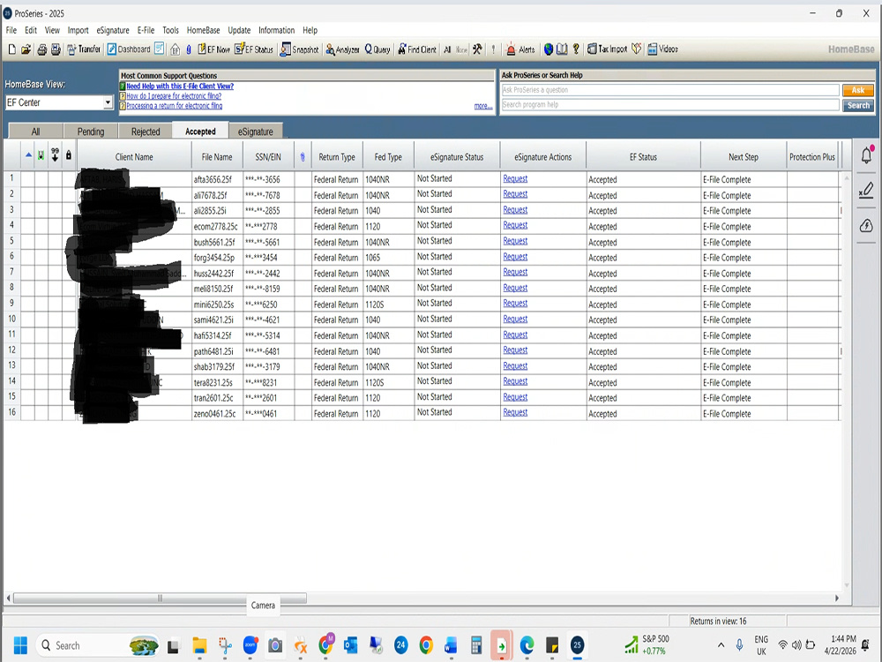Click the hammer and wrench tools icon
The width and height of the screenshot is (882, 662).
point(477,49)
